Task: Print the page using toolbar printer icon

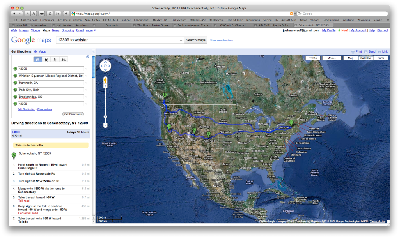Action: point(42,14)
